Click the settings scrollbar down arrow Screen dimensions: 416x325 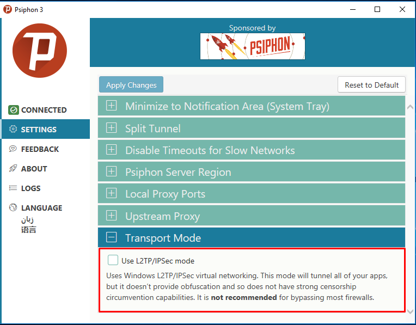tap(410, 311)
